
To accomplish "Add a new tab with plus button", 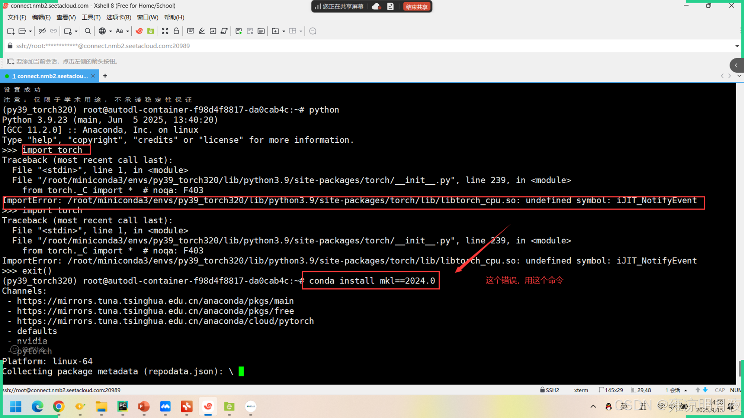I will [x=105, y=76].
